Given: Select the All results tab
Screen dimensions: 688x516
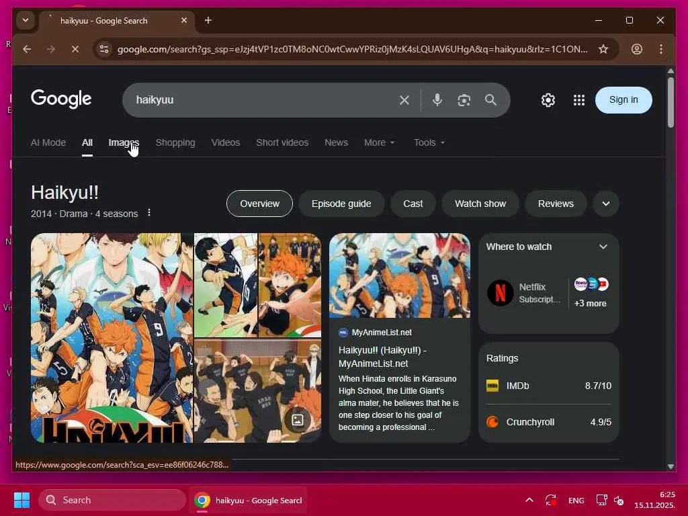Looking at the screenshot, I should click(87, 142).
